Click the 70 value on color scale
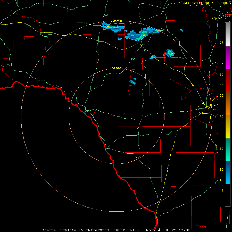 [221, 53]
